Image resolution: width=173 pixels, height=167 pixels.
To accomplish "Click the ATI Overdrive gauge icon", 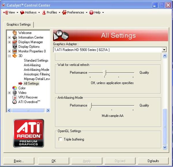I will click(15, 102).
